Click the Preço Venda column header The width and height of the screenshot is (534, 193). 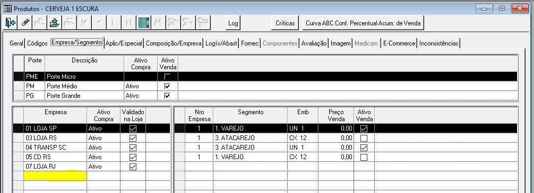[336, 115]
